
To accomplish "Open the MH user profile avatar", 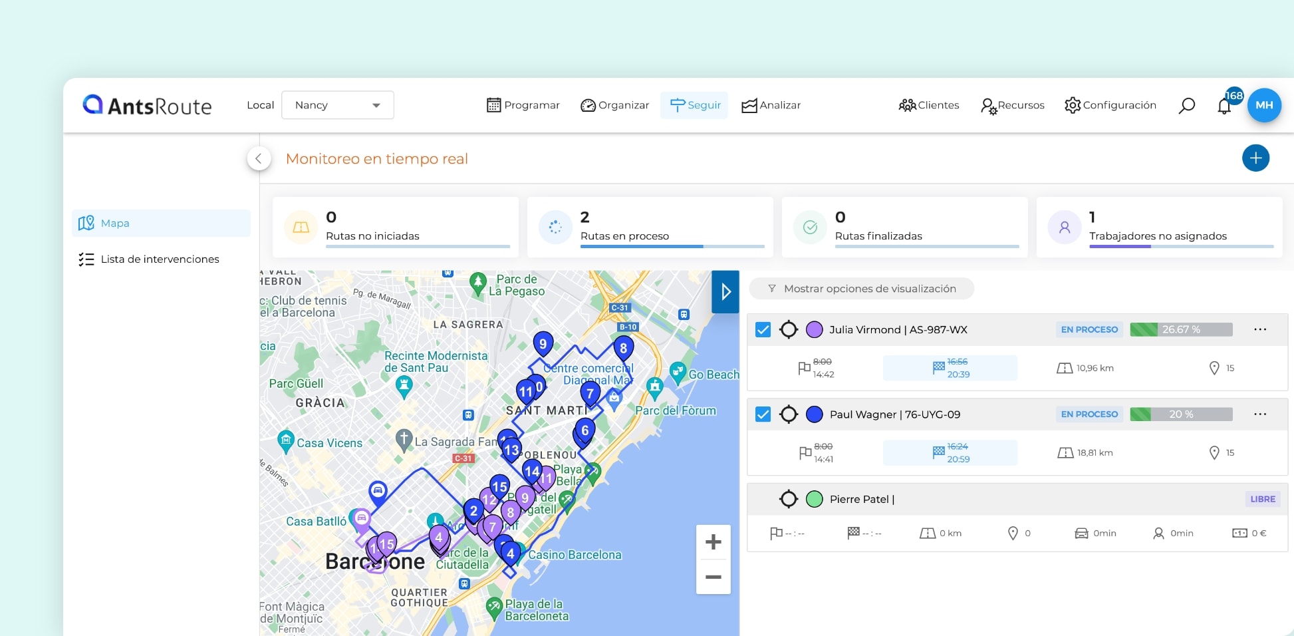I will 1264,105.
